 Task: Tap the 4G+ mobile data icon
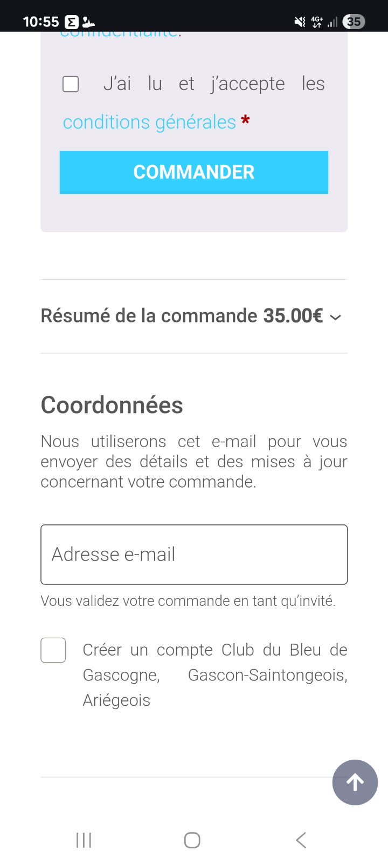317,22
